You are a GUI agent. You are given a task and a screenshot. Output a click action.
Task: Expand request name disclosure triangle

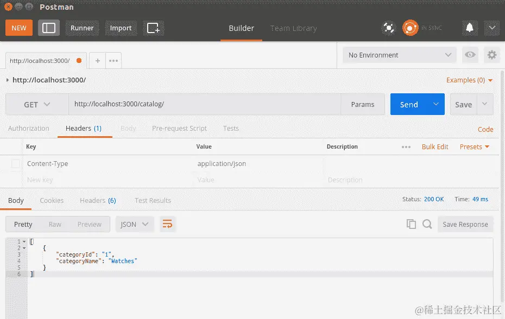tap(8, 80)
